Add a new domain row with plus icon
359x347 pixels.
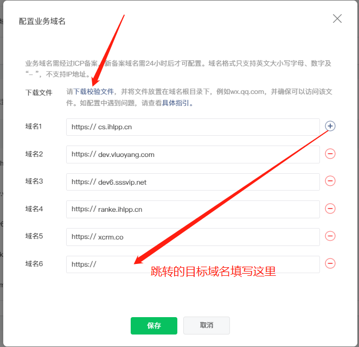click(x=330, y=126)
